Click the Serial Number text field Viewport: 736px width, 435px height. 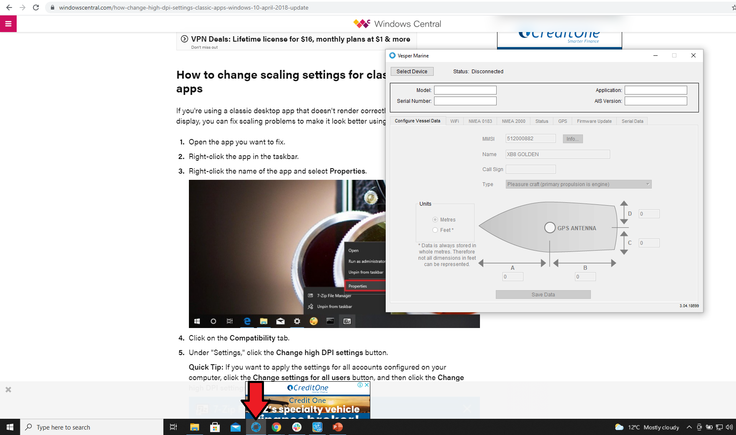(465, 101)
